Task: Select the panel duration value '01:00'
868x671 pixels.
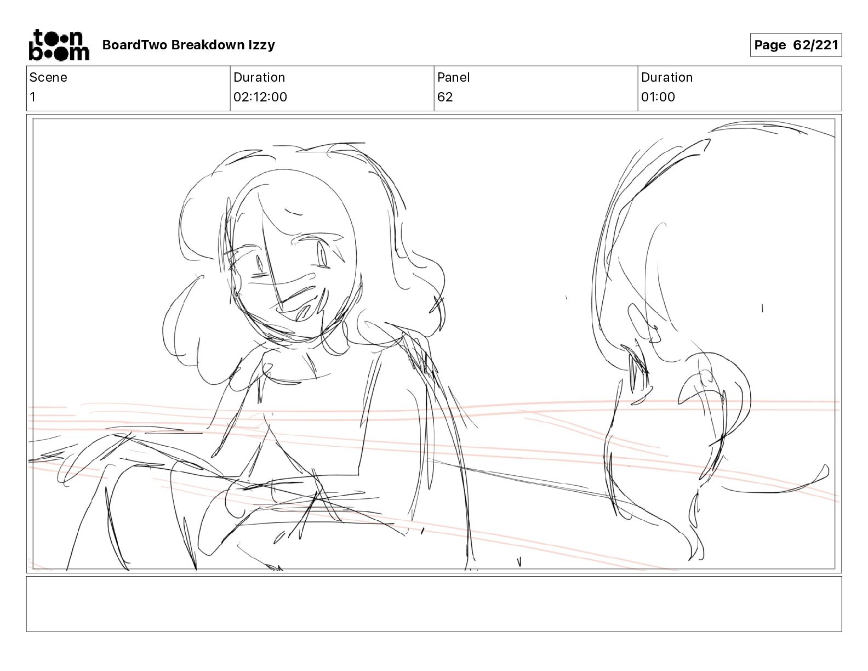Action: coord(658,97)
